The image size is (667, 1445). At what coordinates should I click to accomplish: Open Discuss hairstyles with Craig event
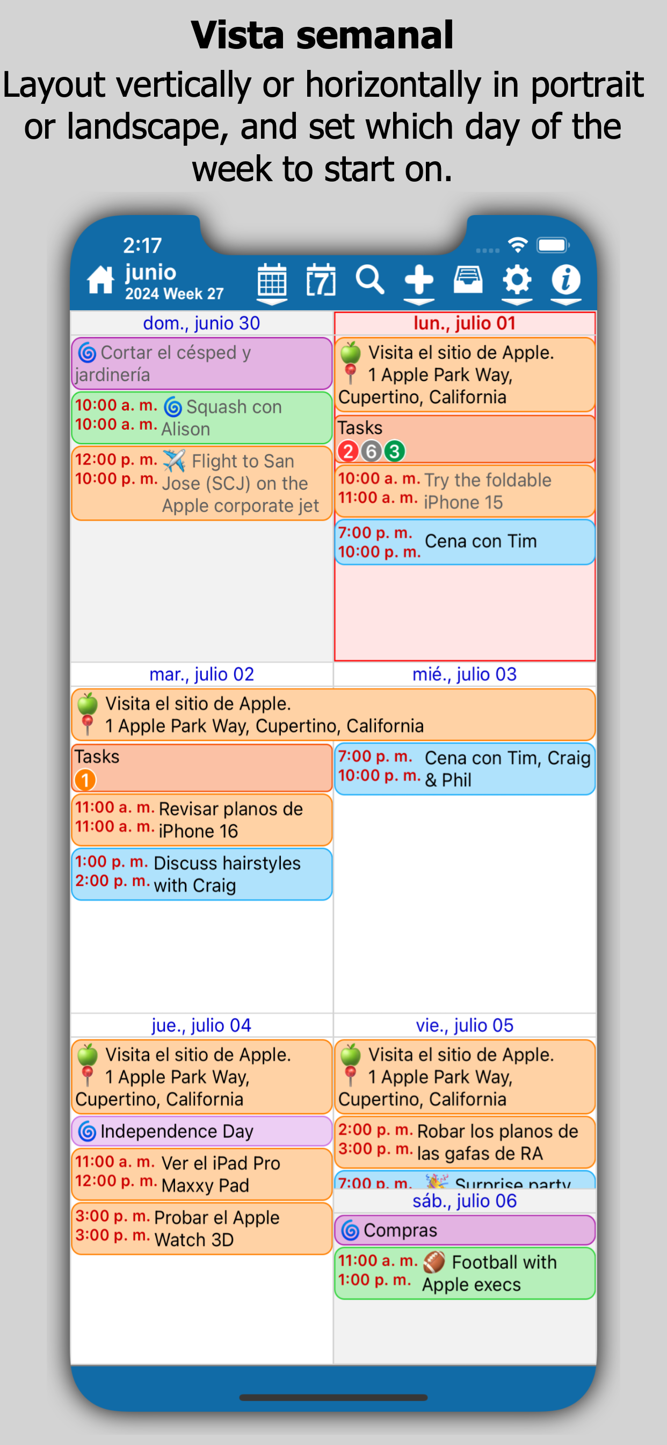click(202, 874)
